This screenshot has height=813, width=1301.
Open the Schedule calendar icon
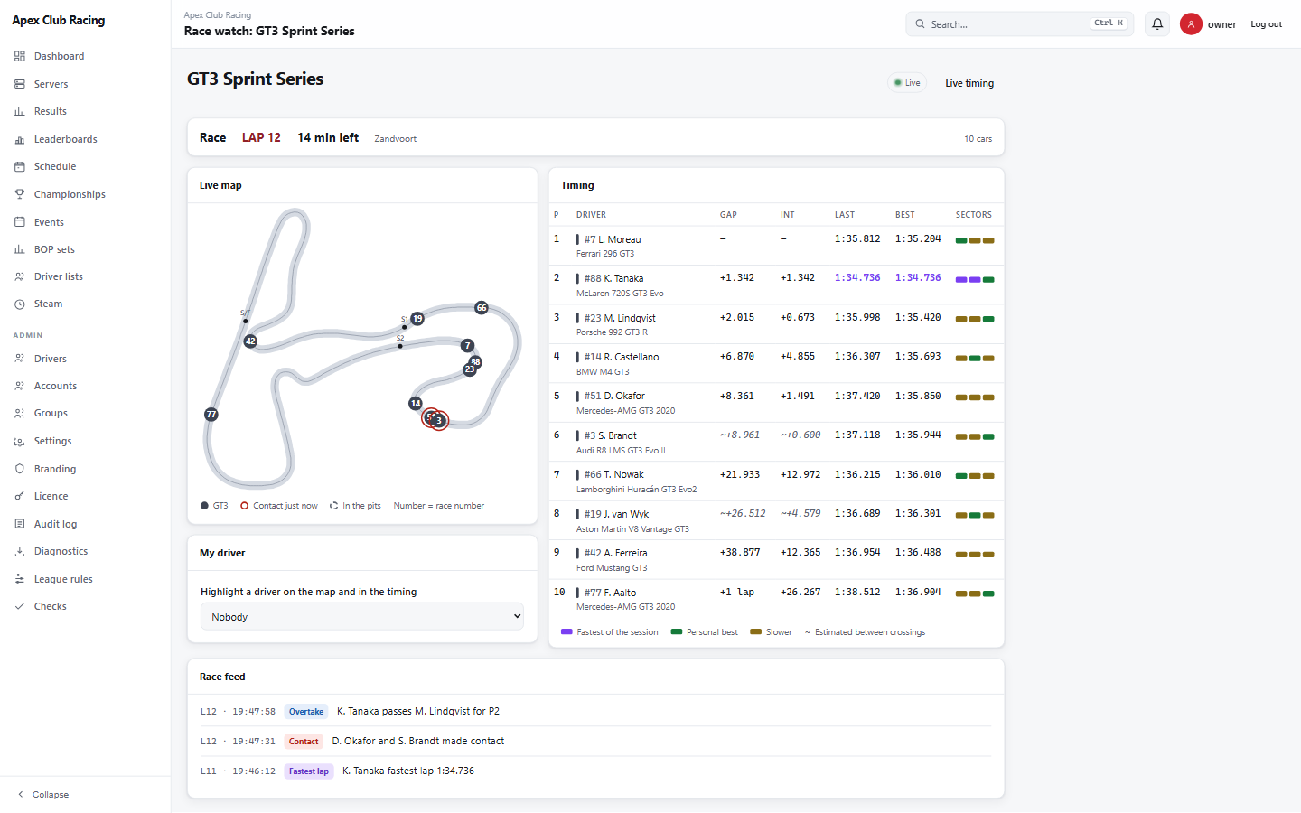point(20,166)
